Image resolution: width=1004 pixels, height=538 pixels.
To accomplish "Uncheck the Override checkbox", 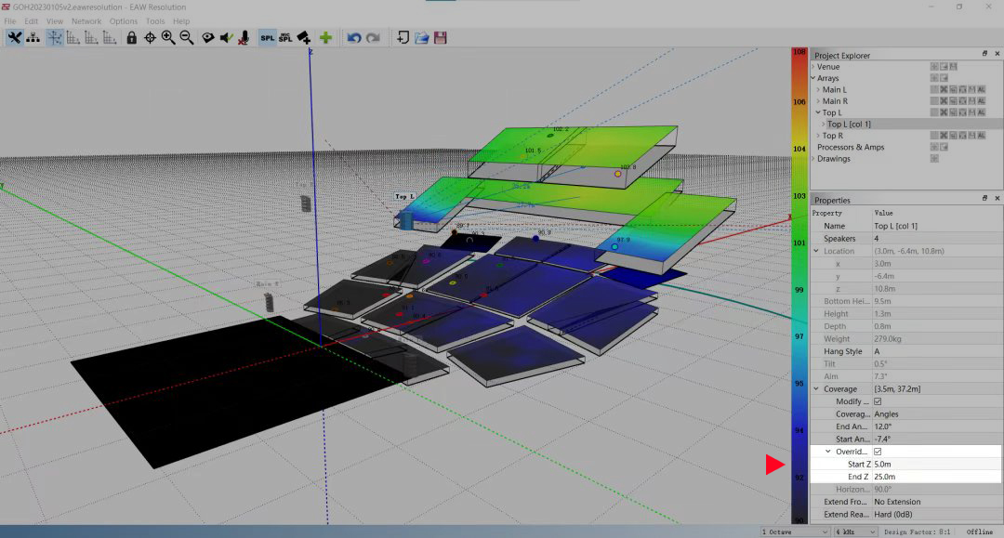I will [878, 452].
